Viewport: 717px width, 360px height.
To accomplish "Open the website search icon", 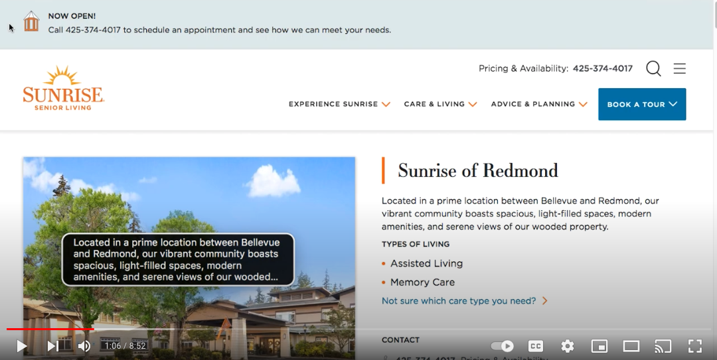I will (x=653, y=68).
